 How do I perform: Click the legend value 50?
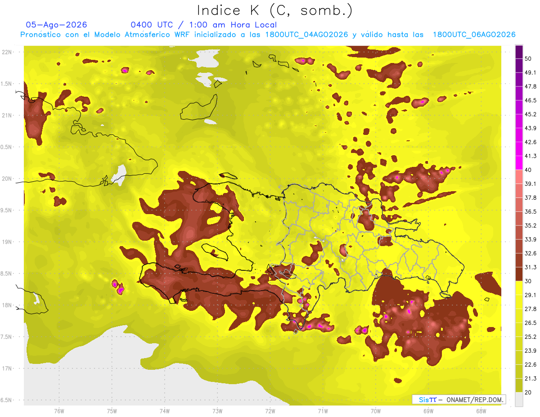[x=528, y=58]
